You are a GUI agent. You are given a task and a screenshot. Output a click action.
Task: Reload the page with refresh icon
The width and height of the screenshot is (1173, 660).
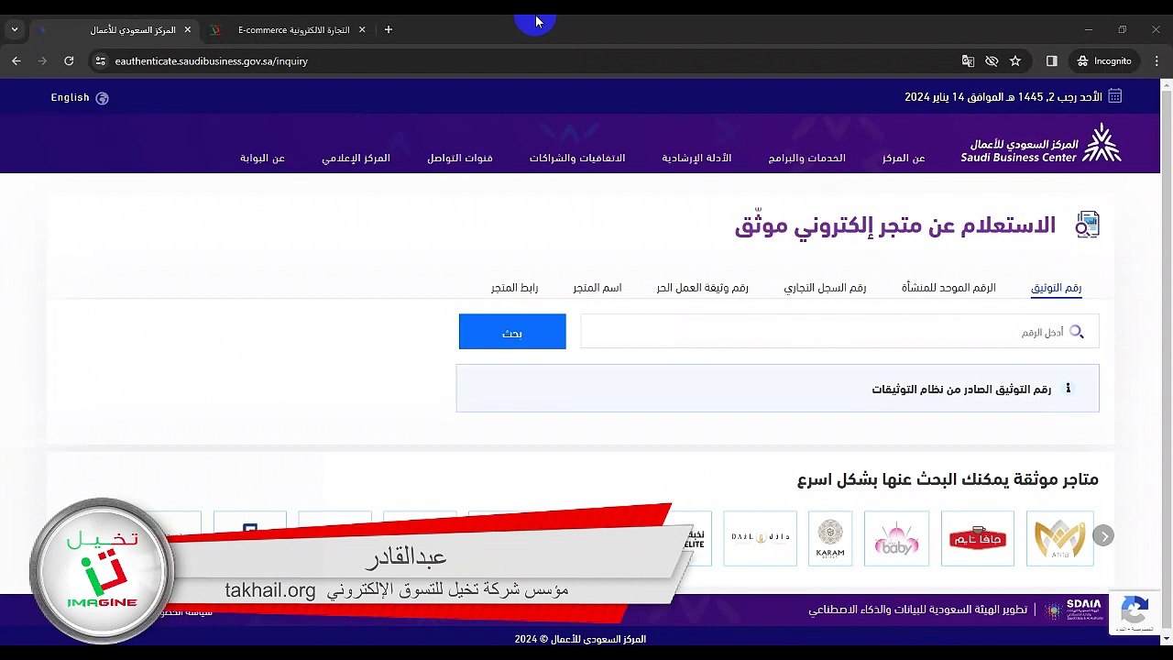coord(69,60)
